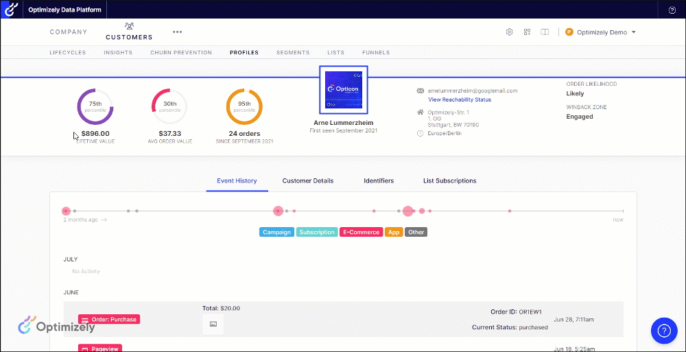Click the 30th percentile order value ring
The width and height of the screenshot is (686, 352).
pyautogui.click(x=169, y=107)
